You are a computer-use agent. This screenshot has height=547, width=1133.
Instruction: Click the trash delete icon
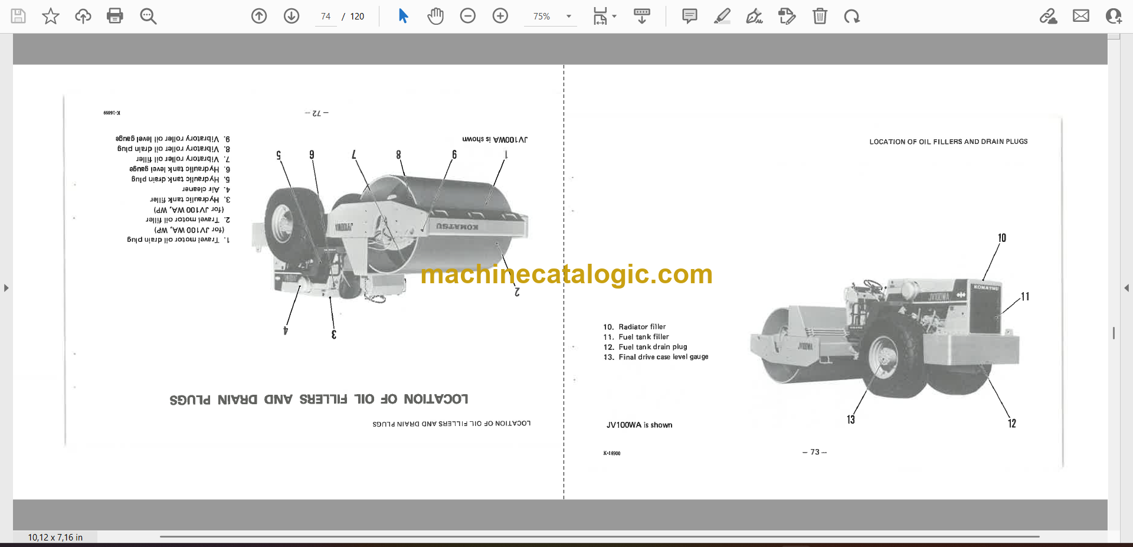[x=820, y=16]
